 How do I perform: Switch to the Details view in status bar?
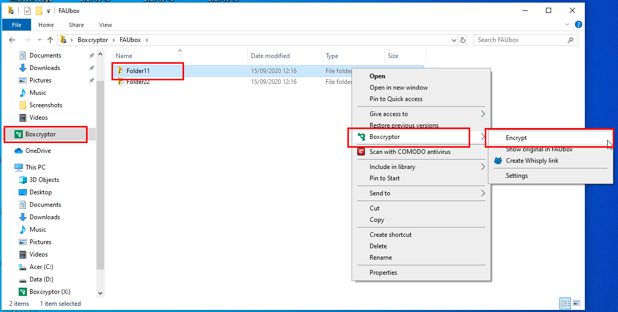pyautogui.click(x=566, y=303)
